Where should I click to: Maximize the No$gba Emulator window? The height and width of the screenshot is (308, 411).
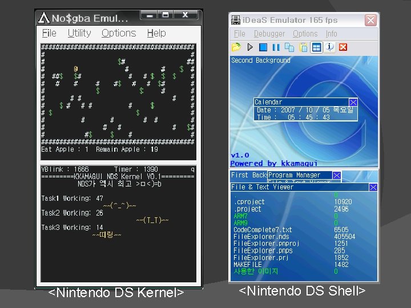pyautogui.click(x=166, y=15)
